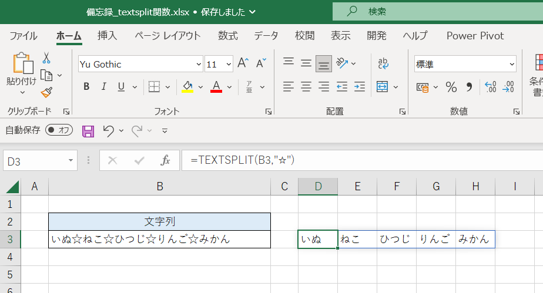
Task: Align text left
Action: tap(289, 86)
